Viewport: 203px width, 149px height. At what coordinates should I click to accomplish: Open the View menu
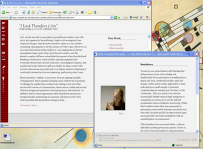[x=15, y=7]
